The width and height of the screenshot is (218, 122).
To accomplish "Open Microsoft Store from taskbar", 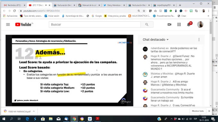I will coord(43,119).
